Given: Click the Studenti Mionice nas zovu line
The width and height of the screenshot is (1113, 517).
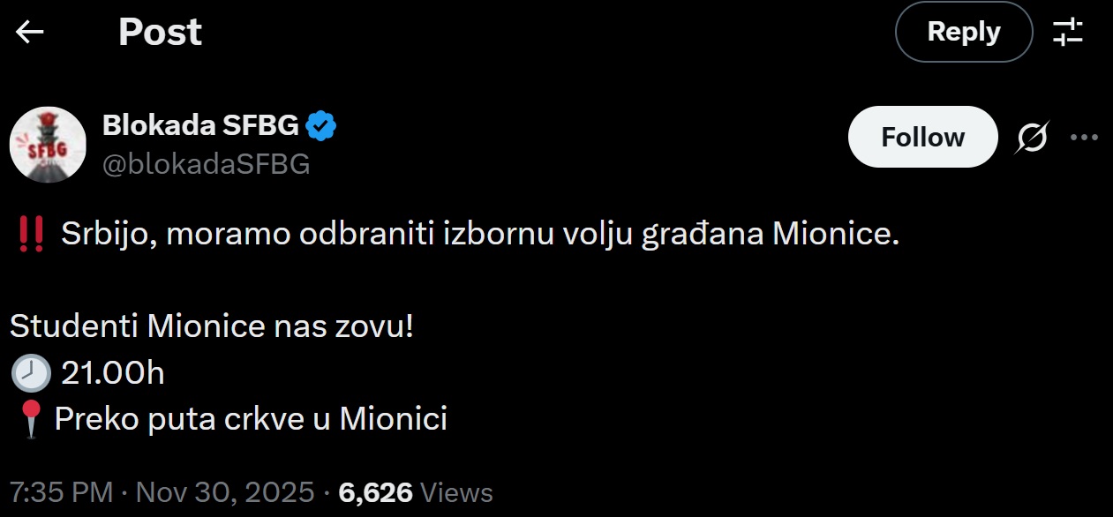Looking at the screenshot, I should click(x=212, y=327).
